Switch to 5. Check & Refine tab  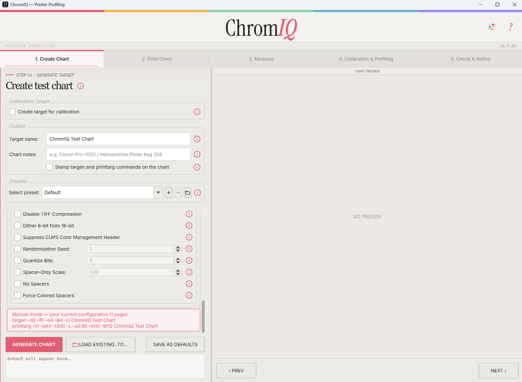point(470,59)
